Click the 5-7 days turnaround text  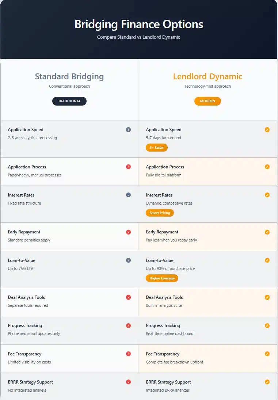(164, 138)
